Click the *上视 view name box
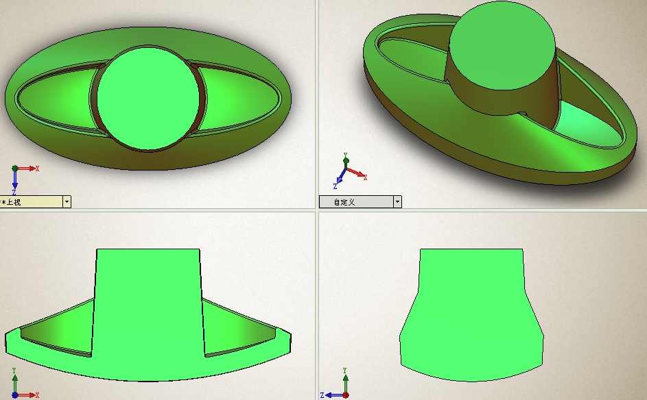This screenshot has height=400, width=647. click(32, 202)
